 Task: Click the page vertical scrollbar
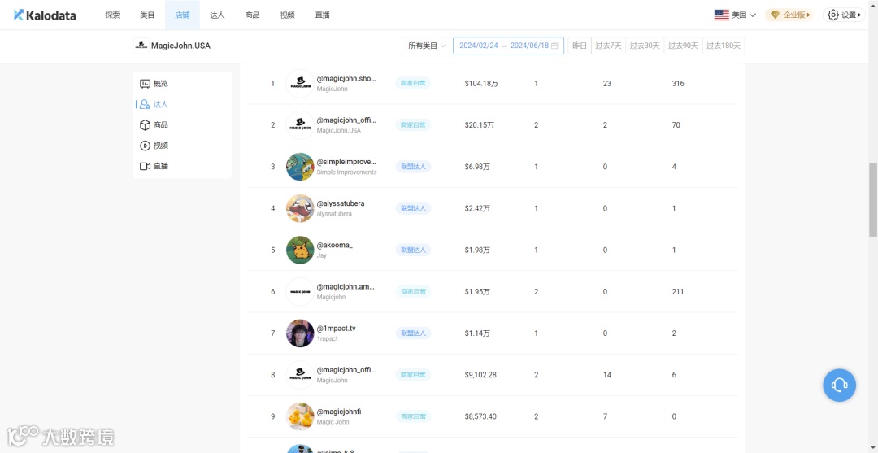click(x=873, y=199)
